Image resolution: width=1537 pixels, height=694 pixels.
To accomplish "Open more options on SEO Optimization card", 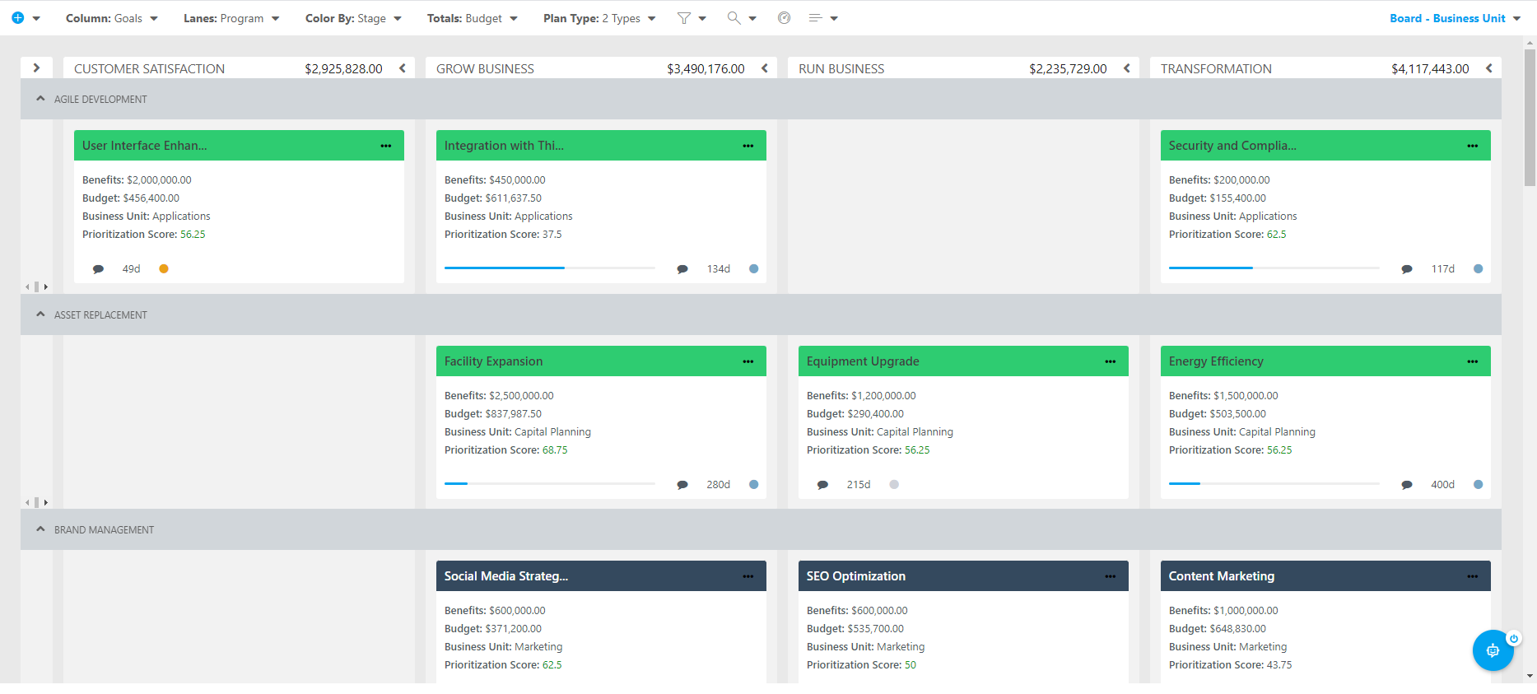I will 1111,576.
